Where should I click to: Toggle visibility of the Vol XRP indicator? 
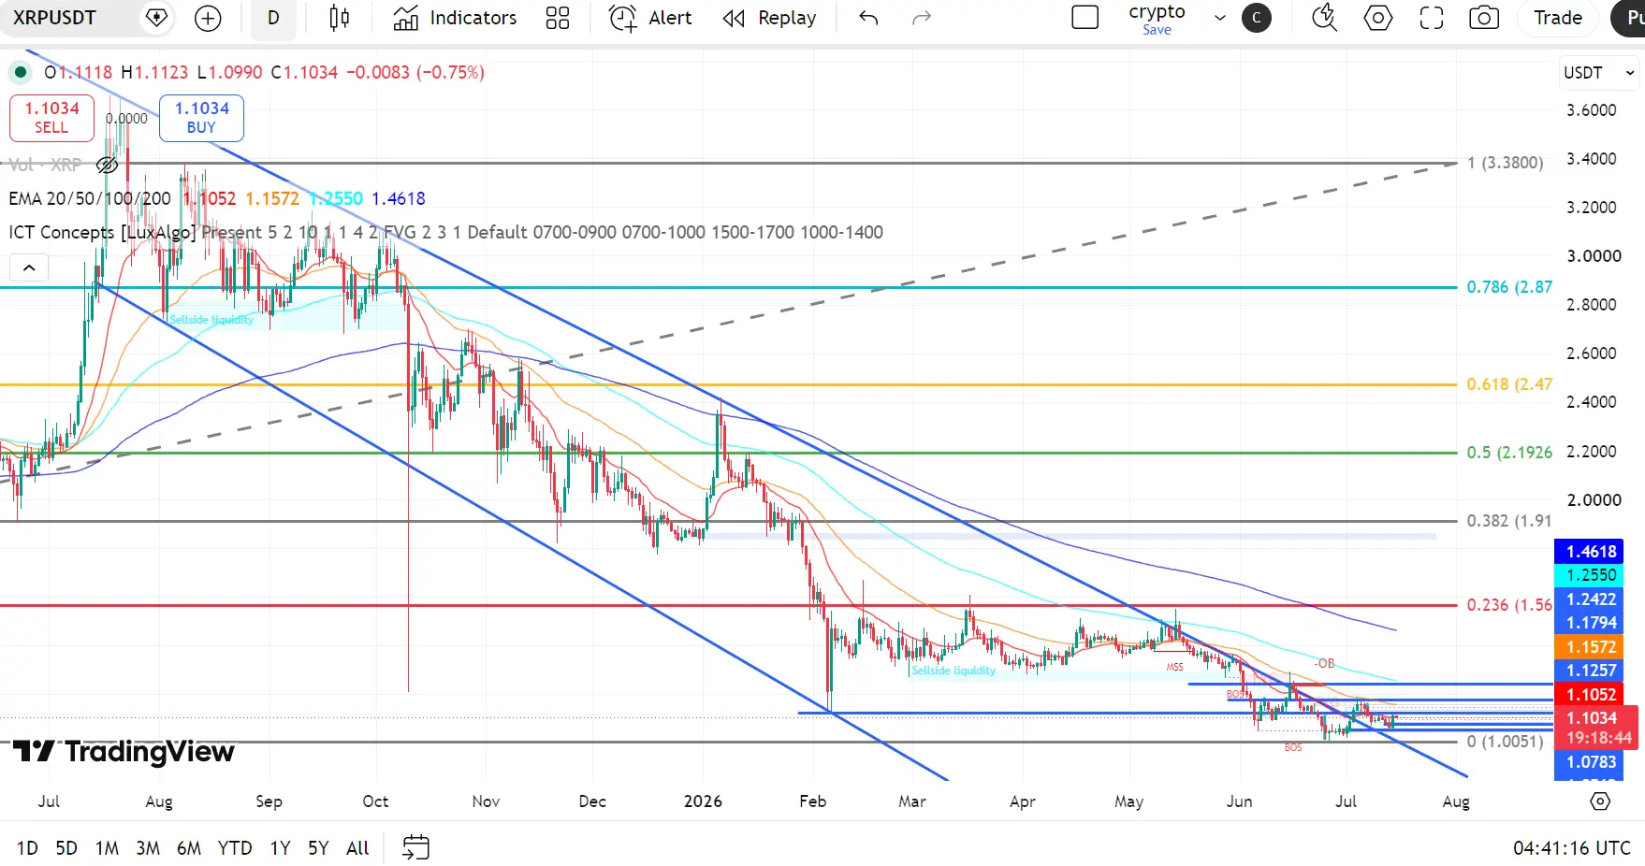(x=108, y=166)
